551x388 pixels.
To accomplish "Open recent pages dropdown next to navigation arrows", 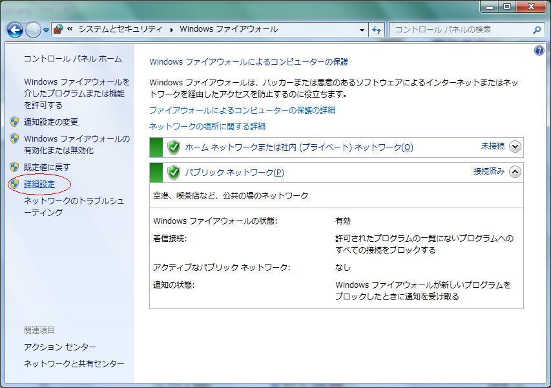I will click(x=46, y=30).
